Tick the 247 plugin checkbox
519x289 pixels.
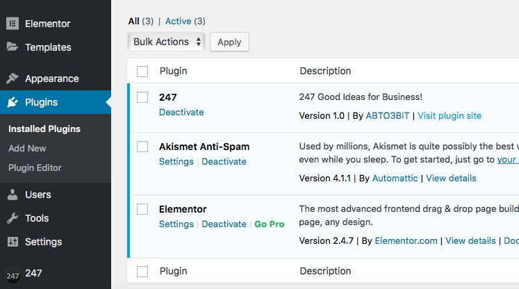[142, 97]
